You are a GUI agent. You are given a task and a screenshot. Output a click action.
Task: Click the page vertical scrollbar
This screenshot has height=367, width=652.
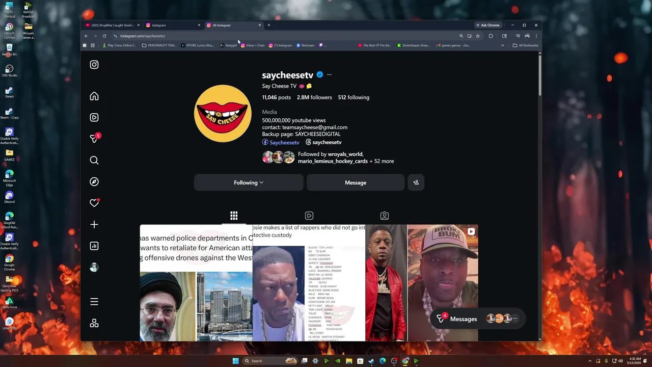click(x=539, y=75)
